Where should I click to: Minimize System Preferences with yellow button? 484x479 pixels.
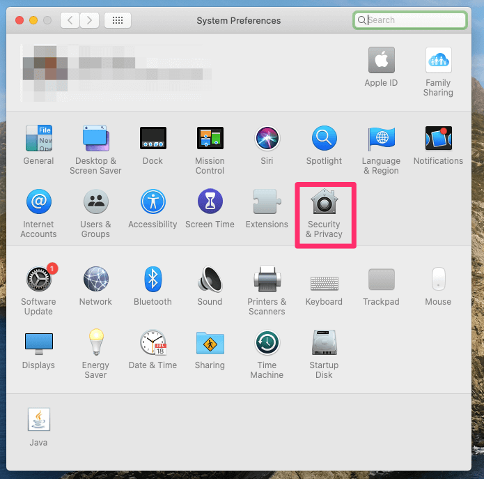(x=33, y=20)
